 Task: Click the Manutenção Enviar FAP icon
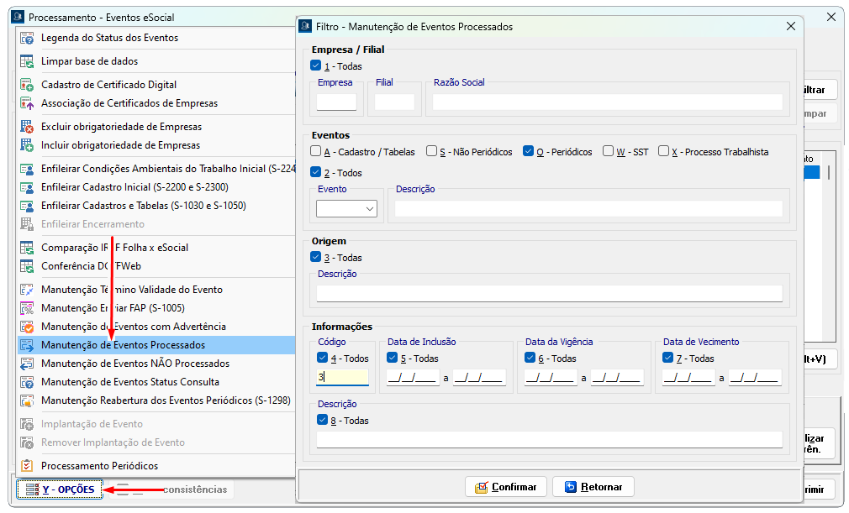tap(27, 308)
